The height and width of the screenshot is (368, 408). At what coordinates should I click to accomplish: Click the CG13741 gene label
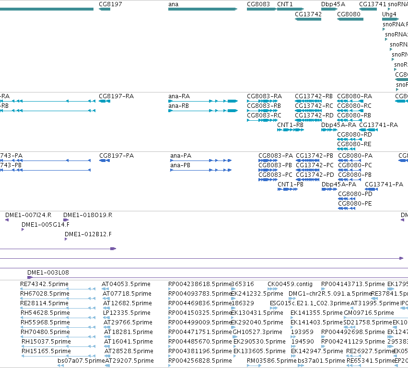coord(373,4)
